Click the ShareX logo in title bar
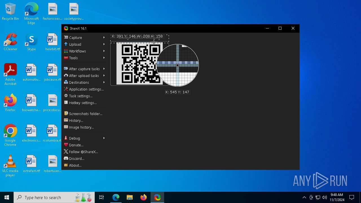 pos(66,28)
